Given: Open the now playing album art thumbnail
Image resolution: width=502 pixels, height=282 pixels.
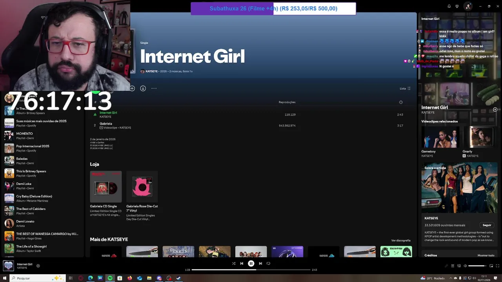Looking at the screenshot, I should pyautogui.click(x=8, y=266).
